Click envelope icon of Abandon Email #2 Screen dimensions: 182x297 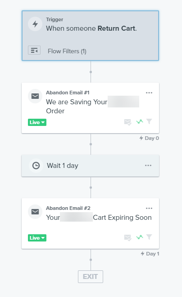point(35,212)
